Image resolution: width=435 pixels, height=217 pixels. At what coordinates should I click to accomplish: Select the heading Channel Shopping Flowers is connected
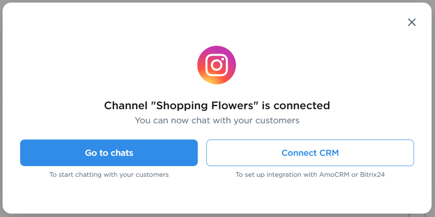(x=217, y=105)
